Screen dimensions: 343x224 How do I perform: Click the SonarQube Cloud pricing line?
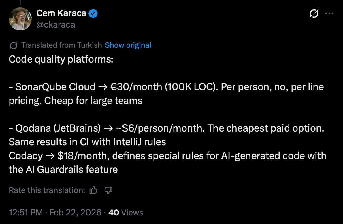(166, 87)
